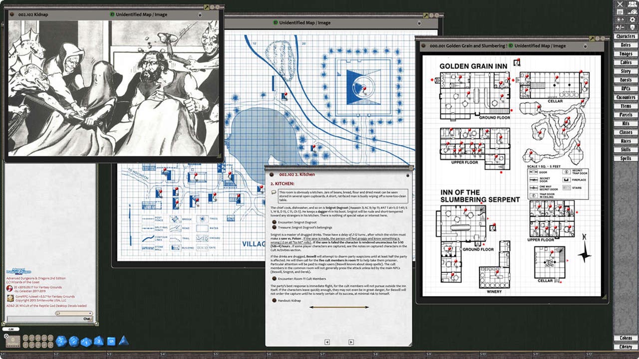The height and width of the screenshot is (359, 639).
Task: Click the combat tracker crossed swords icon
Action: 620,4
